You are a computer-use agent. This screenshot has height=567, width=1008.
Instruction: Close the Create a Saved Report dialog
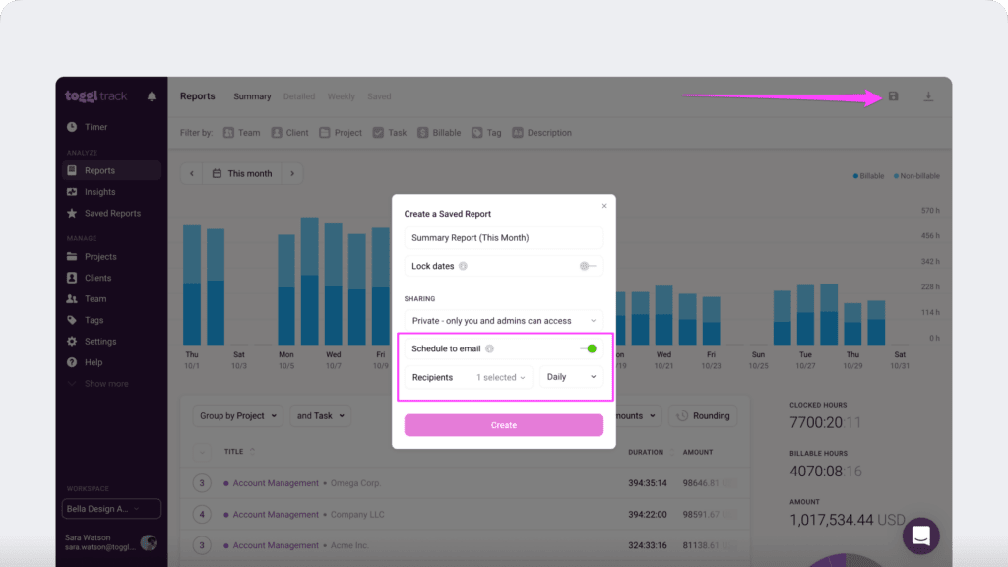click(x=604, y=206)
